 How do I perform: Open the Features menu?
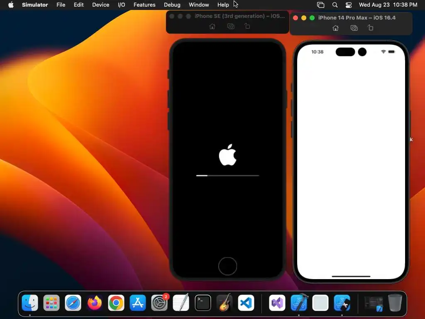pos(144,5)
